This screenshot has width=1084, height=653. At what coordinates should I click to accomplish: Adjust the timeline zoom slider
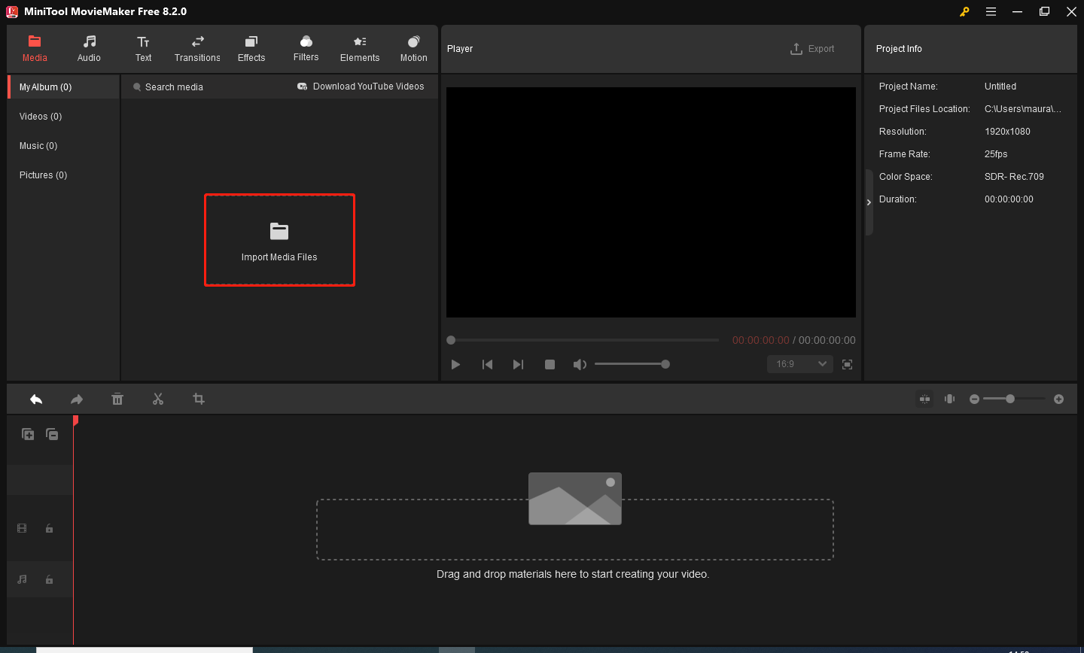(x=1014, y=399)
